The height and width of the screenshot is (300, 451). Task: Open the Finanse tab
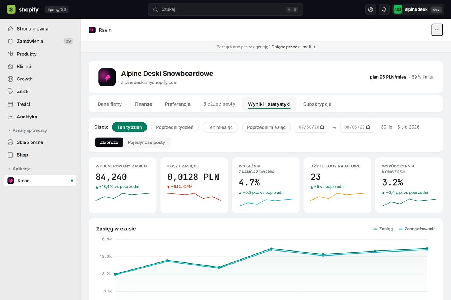coord(143,104)
